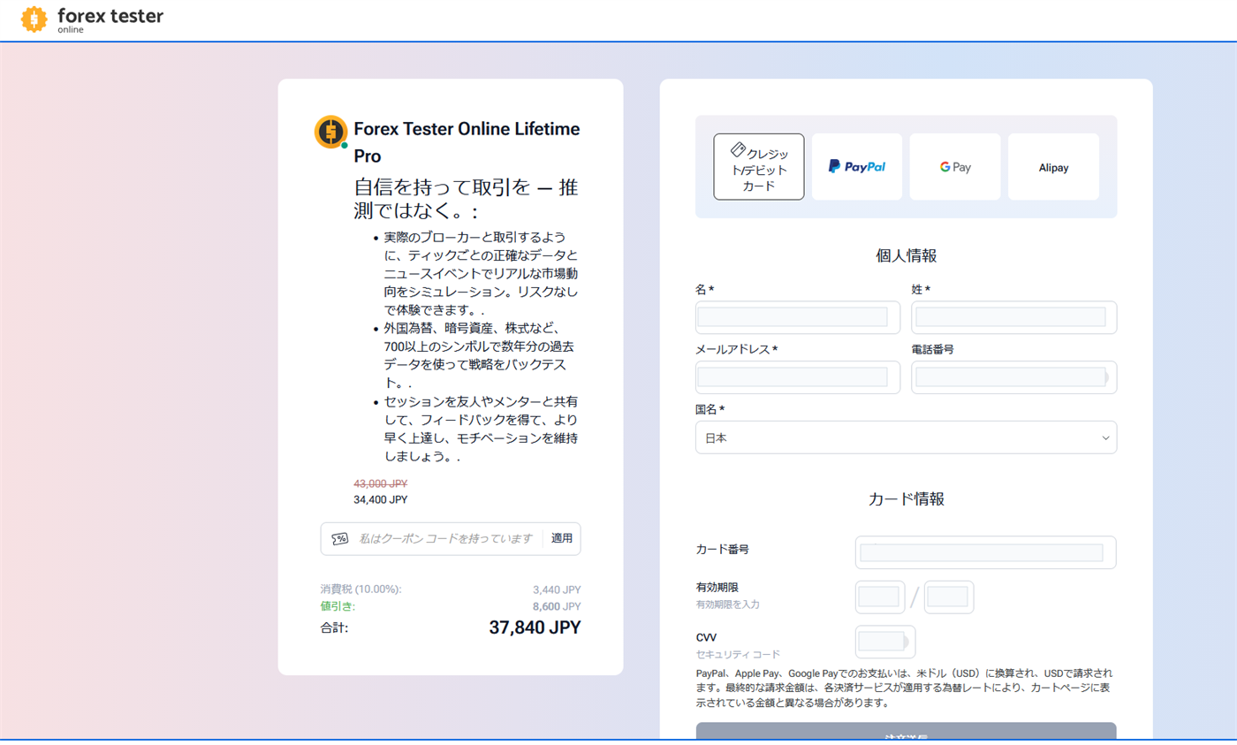Switch to Google Pay payment option
The height and width of the screenshot is (745, 1237).
tap(955, 167)
